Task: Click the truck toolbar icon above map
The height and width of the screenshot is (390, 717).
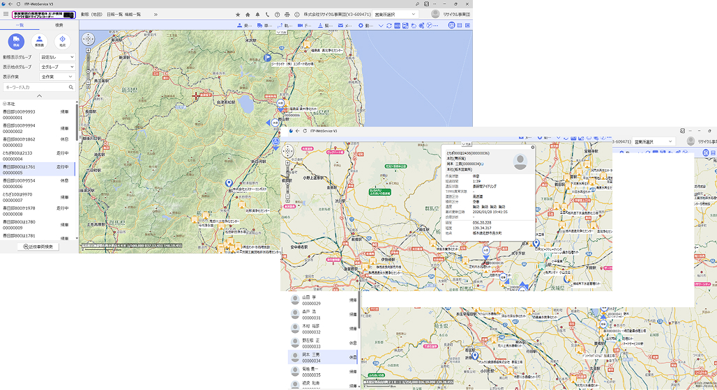Action: click(x=259, y=26)
